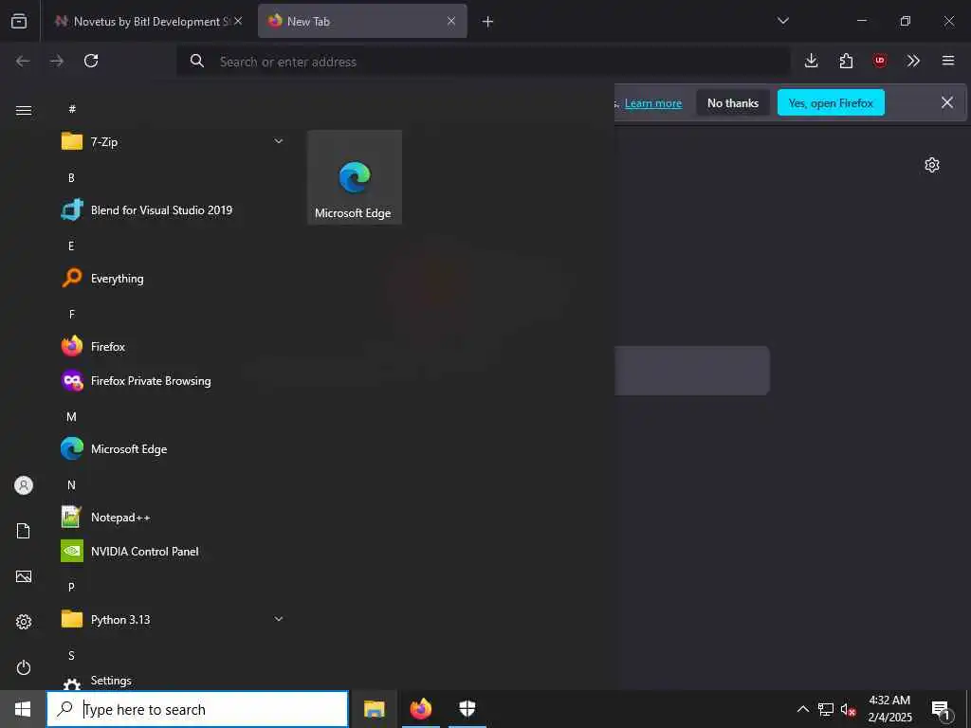Screen dimensions: 971x728
Task: Jump to the B letter header
Action: (71, 177)
